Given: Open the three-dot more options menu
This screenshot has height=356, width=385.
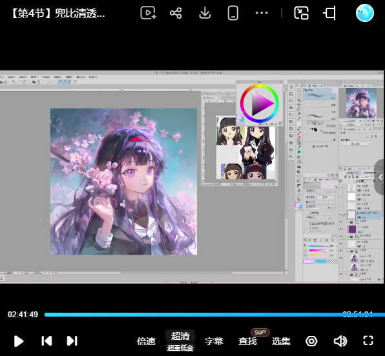Looking at the screenshot, I should [262, 13].
